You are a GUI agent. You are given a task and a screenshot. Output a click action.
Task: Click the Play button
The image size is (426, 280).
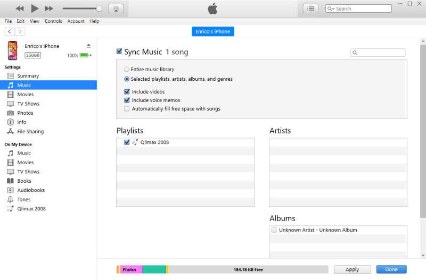(x=35, y=9)
